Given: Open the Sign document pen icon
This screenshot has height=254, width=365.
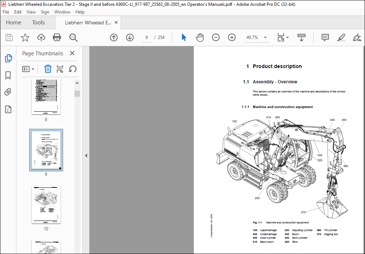Looking at the screenshot, I should [357, 37].
